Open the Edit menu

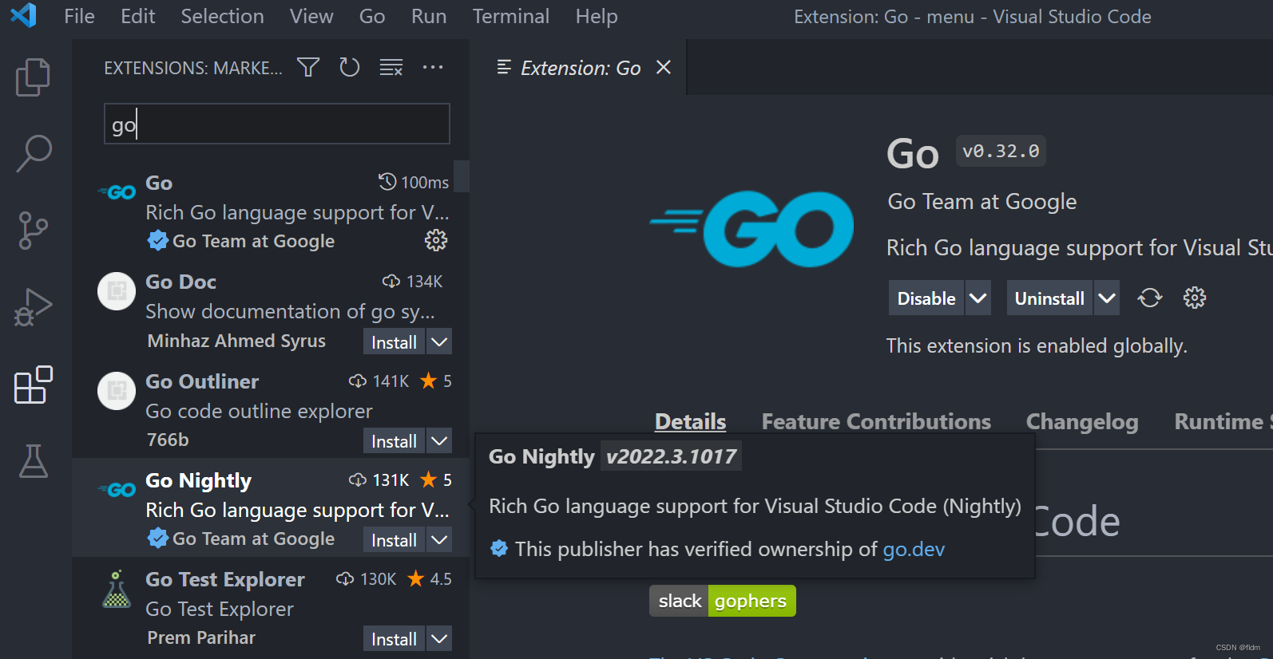pyautogui.click(x=138, y=16)
